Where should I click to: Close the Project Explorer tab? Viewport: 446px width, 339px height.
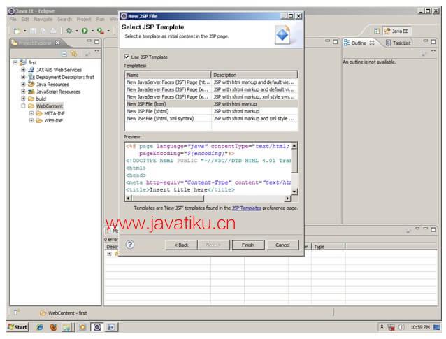[57, 43]
